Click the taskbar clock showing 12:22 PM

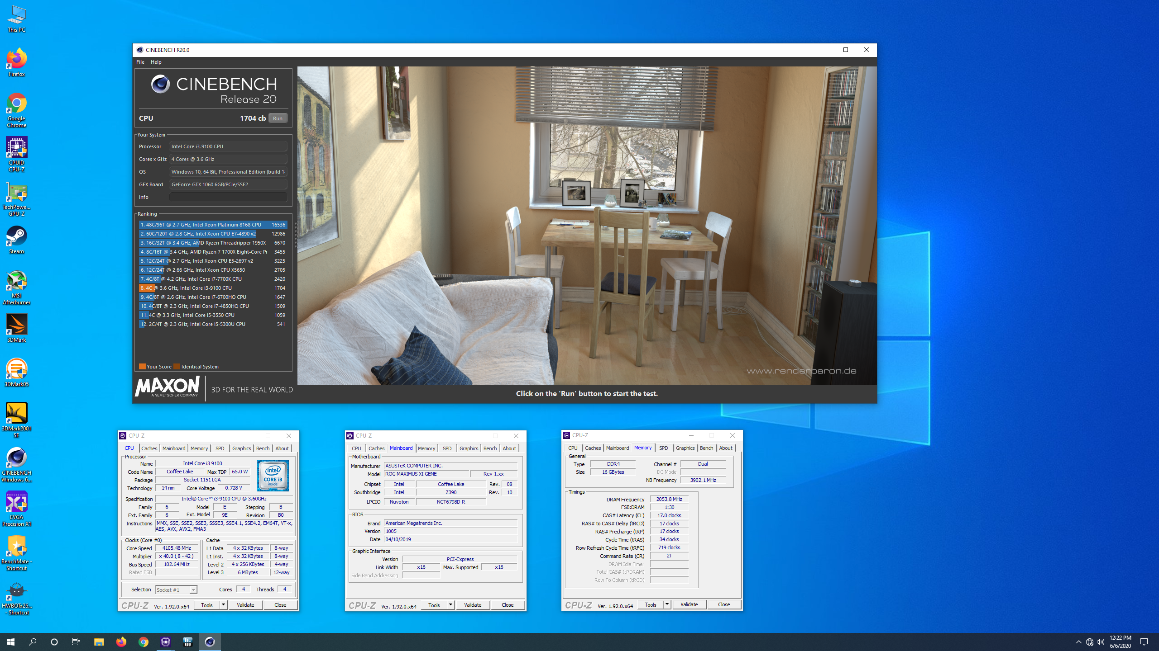(1120, 642)
